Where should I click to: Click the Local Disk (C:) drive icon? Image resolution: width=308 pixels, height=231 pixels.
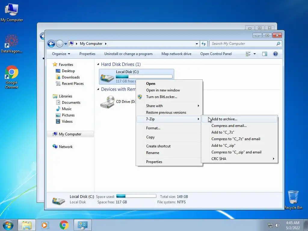coord(107,78)
